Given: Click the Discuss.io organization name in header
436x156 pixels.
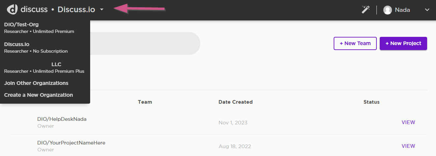Looking at the screenshot, I should click(x=76, y=10).
